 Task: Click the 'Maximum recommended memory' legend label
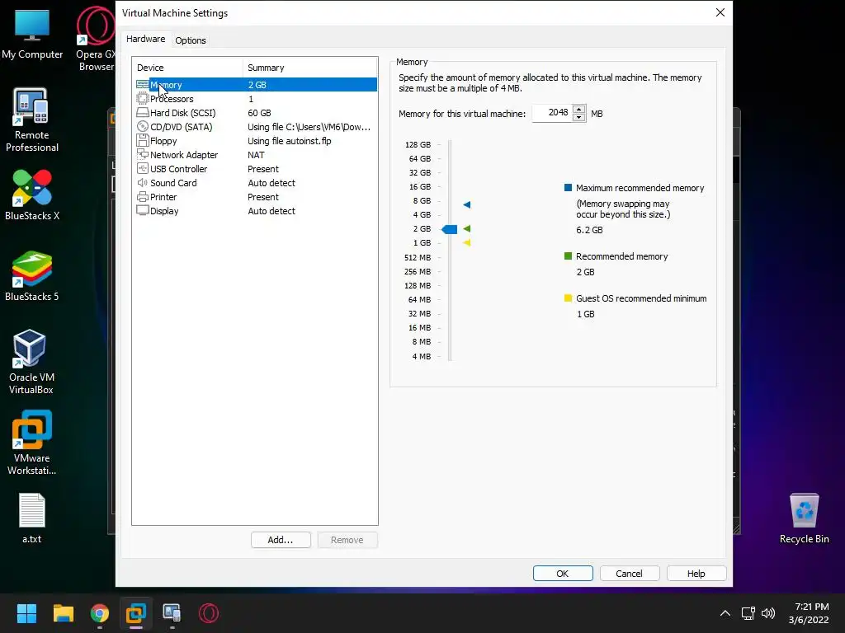point(640,188)
